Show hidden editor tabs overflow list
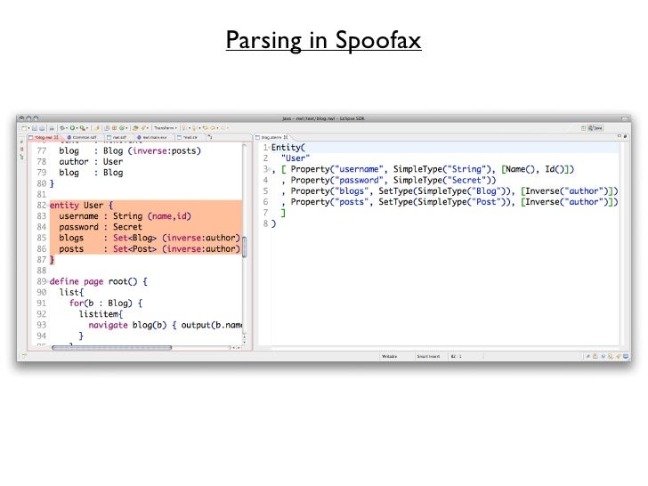 (209, 137)
